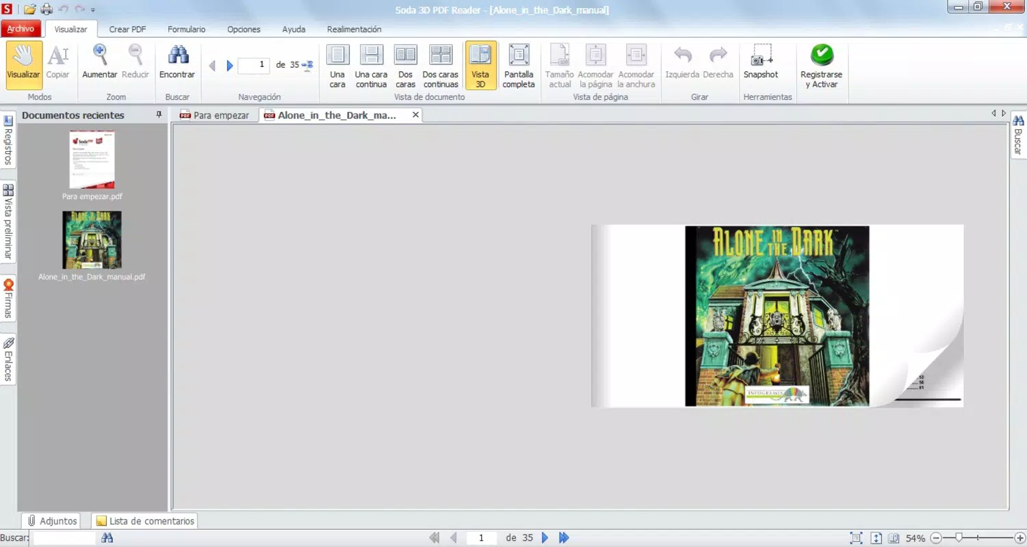Screen dimensions: 1027x547
Task: Jump to last page in status bar
Action: [564, 538]
